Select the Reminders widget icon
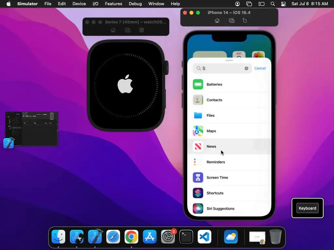334x250 pixels. click(198, 162)
